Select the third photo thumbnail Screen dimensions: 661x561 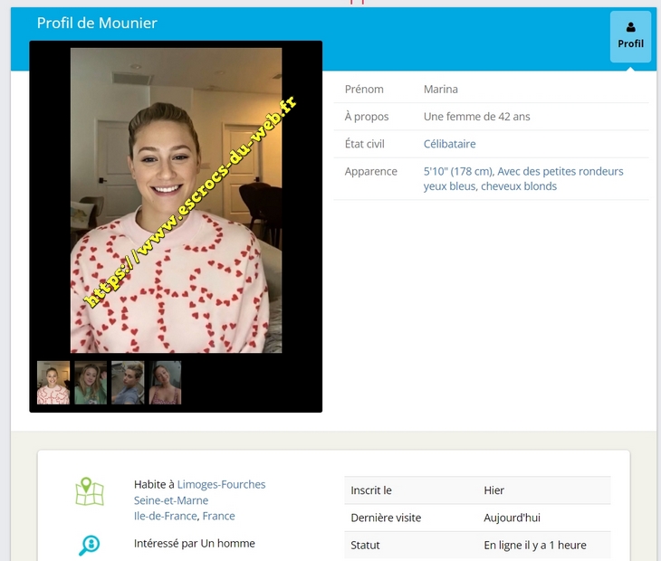pyautogui.click(x=128, y=383)
